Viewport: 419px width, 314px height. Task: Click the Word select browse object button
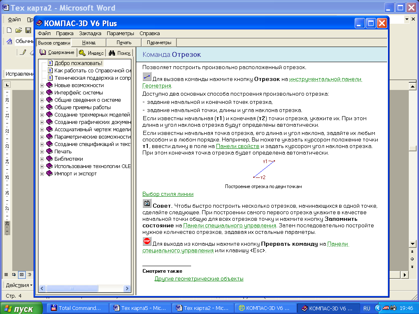pyautogui.click(x=412, y=259)
